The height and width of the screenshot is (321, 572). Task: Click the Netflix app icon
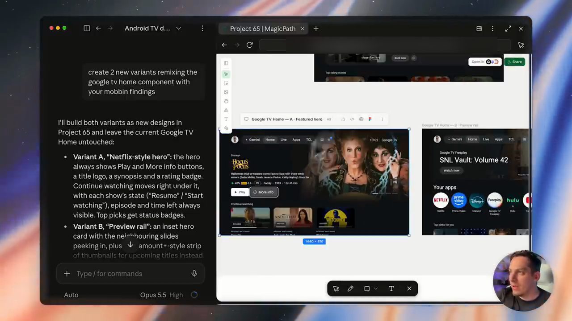pos(441,200)
